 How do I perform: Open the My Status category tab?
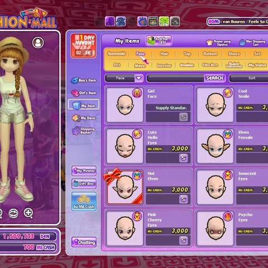click(257, 65)
